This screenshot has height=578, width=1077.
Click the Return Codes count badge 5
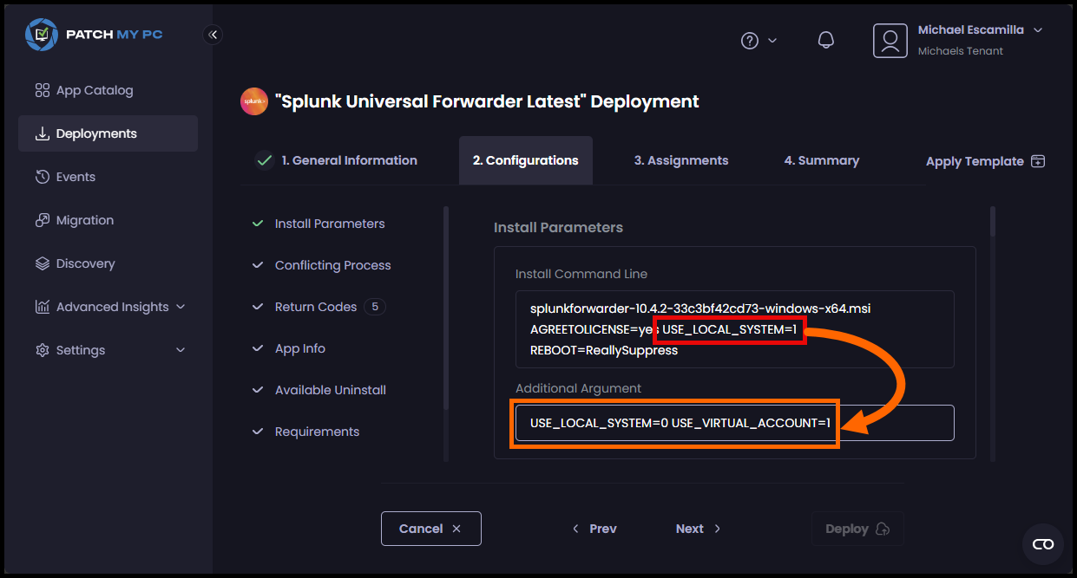375,307
